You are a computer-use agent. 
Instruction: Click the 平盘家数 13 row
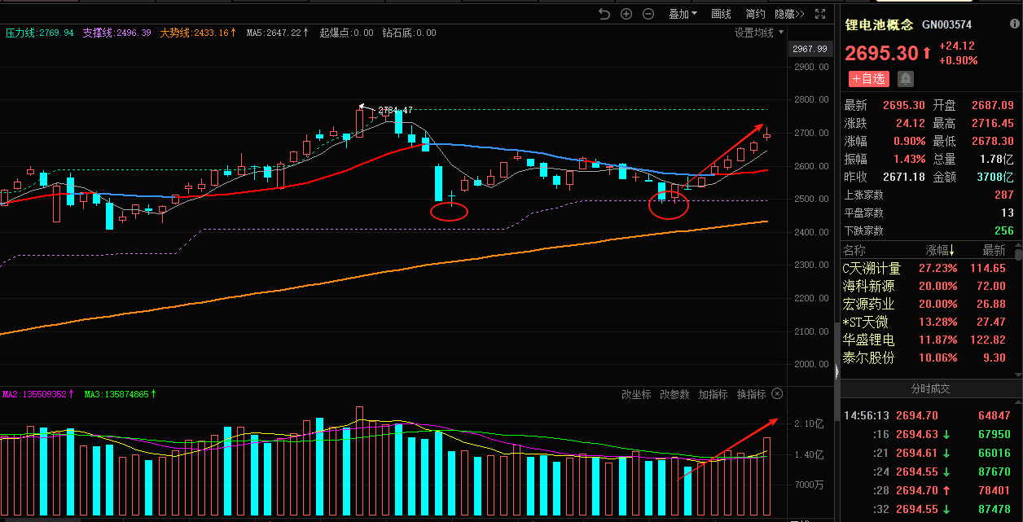(x=929, y=213)
